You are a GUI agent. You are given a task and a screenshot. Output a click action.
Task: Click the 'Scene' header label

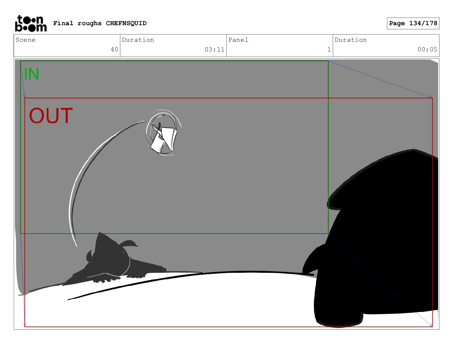(25, 40)
